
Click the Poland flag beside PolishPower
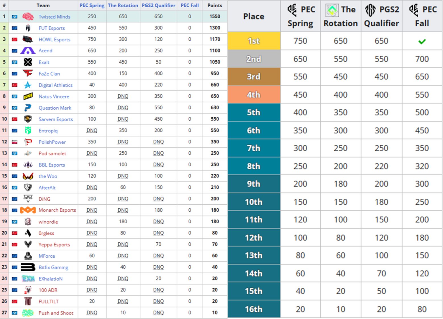(14, 142)
